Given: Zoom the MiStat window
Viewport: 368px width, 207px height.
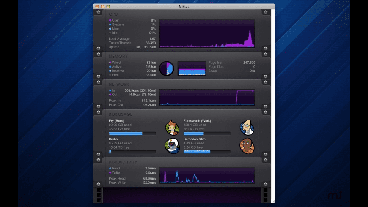Looking at the screenshot, I should pos(108,6).
